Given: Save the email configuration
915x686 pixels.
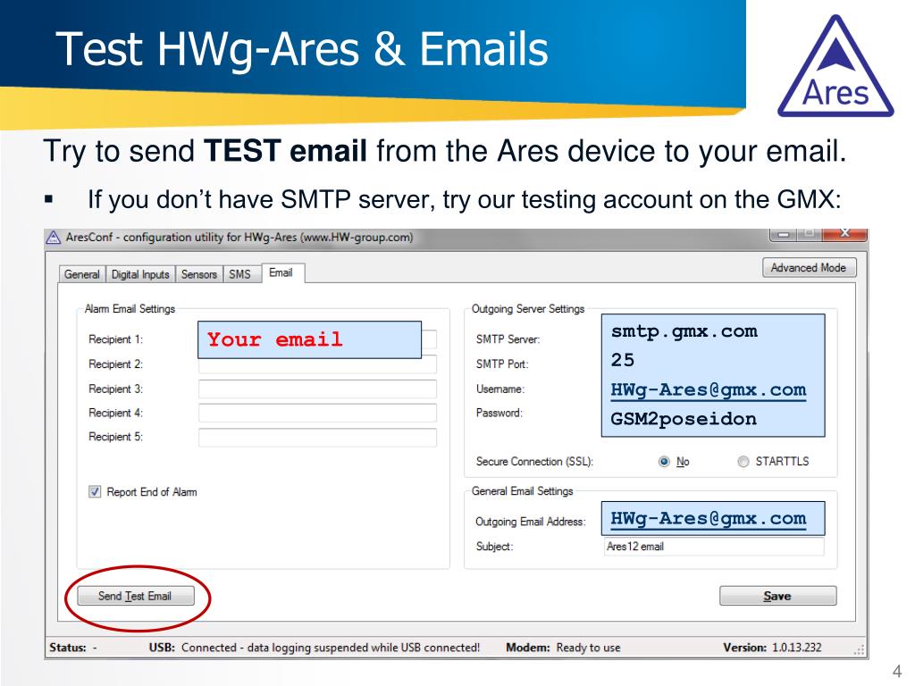Looking at the screenshot, I should pos(778,596).
